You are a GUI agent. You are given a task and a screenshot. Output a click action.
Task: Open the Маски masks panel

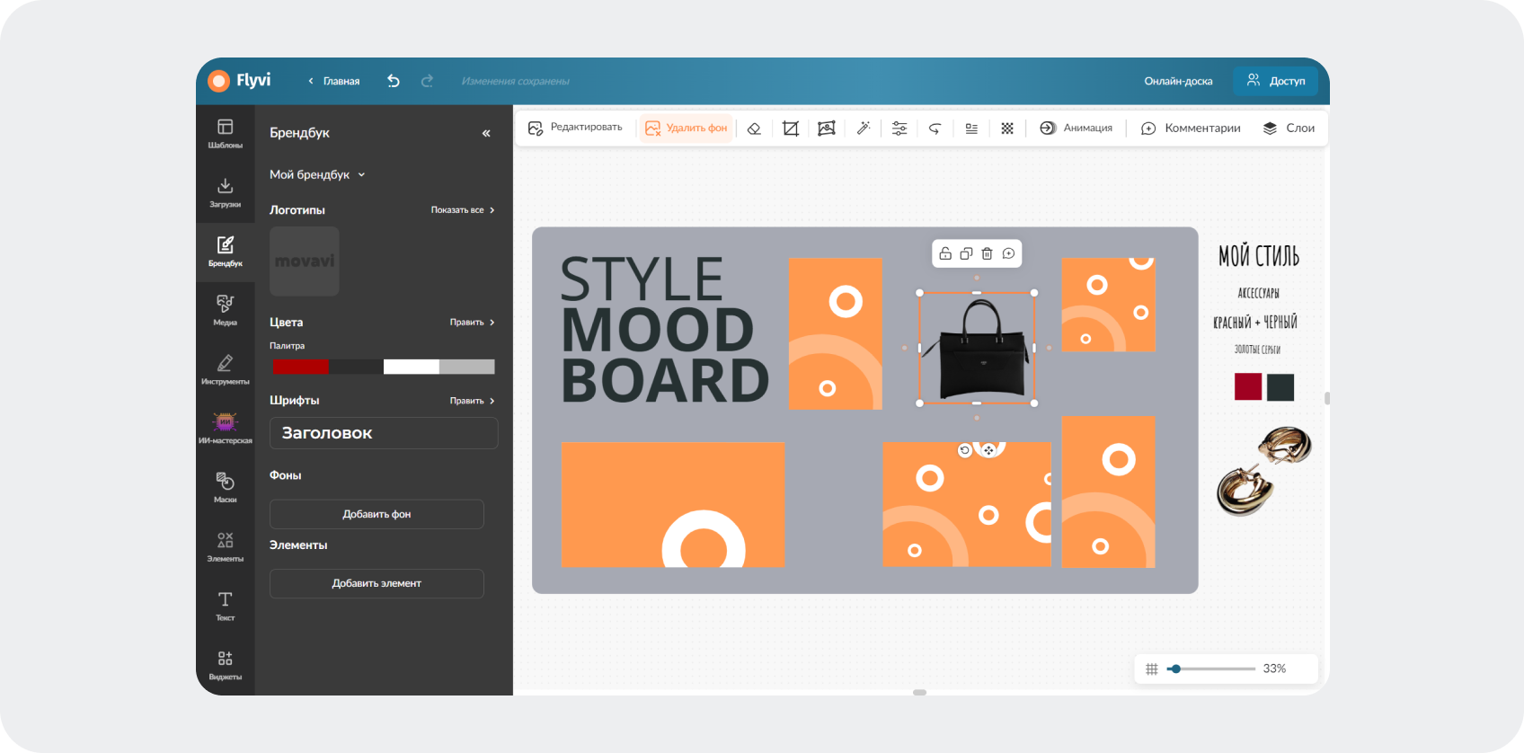pyautogui.click(x=225, y=487)
